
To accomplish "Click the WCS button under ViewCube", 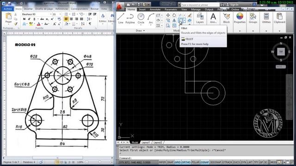I will pyautogui.click(x=281, y=67).
